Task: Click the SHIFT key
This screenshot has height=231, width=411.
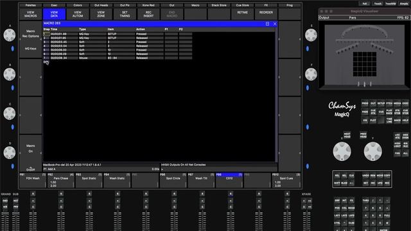Action: click(337, 183)
